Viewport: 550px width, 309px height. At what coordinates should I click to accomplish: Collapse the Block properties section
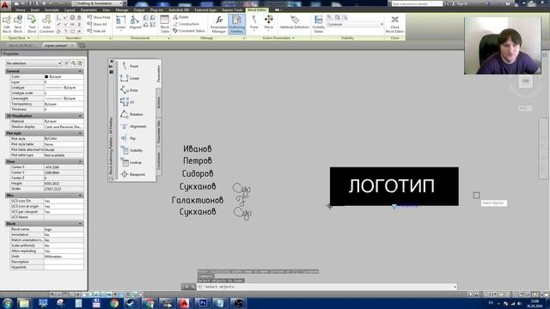tap(80, 223)
